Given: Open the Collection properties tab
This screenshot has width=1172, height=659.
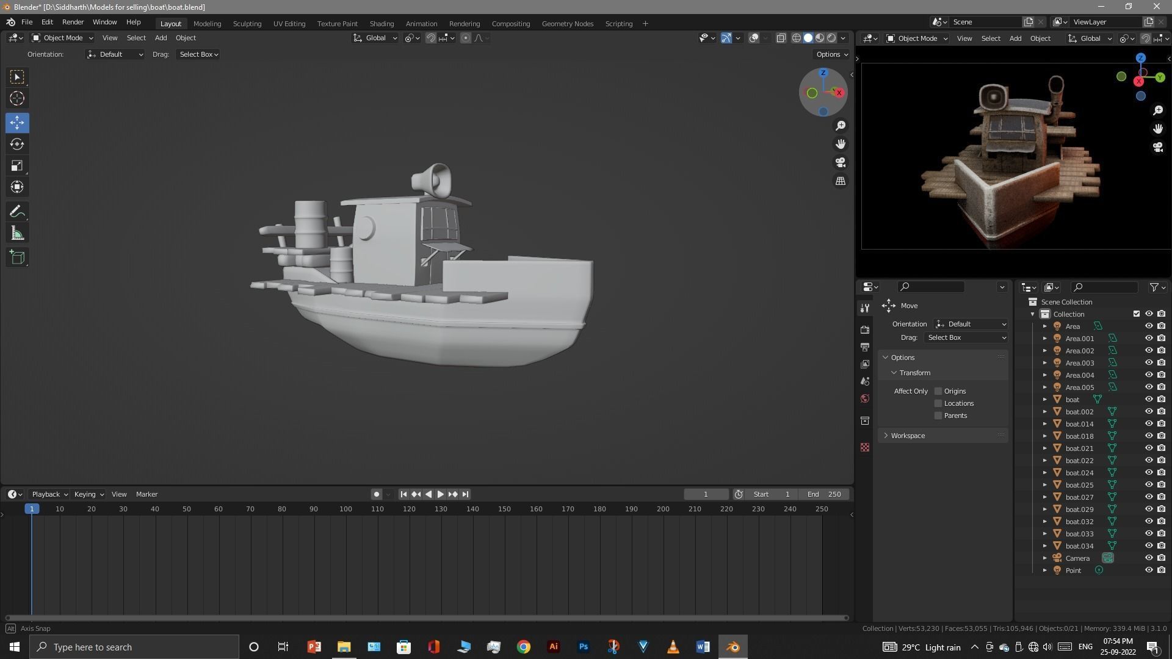Looking at the screenshot, I should 864,420.
